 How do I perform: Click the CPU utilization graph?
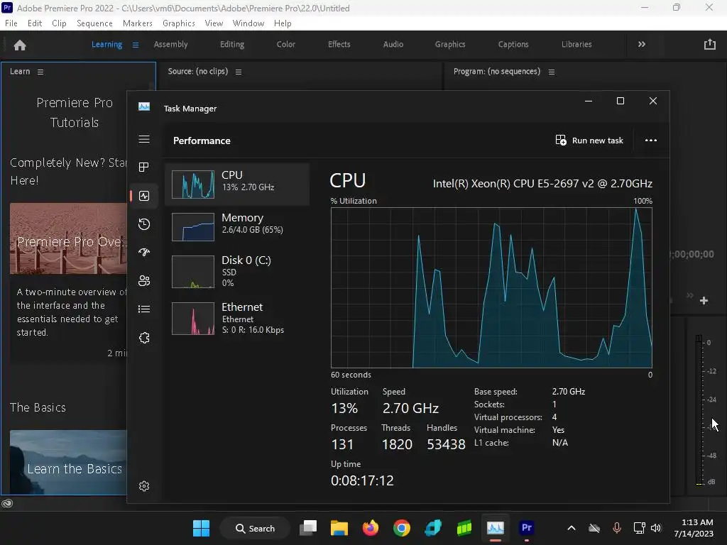tap(491, 288)
